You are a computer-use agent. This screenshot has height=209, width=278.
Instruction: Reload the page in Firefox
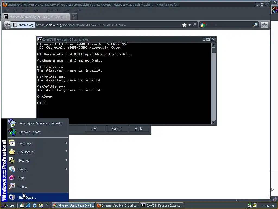tap(194, 25)
